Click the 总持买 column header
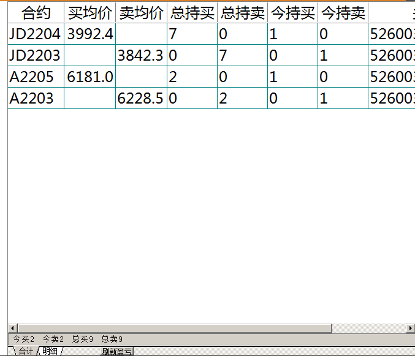 [192, 13]
